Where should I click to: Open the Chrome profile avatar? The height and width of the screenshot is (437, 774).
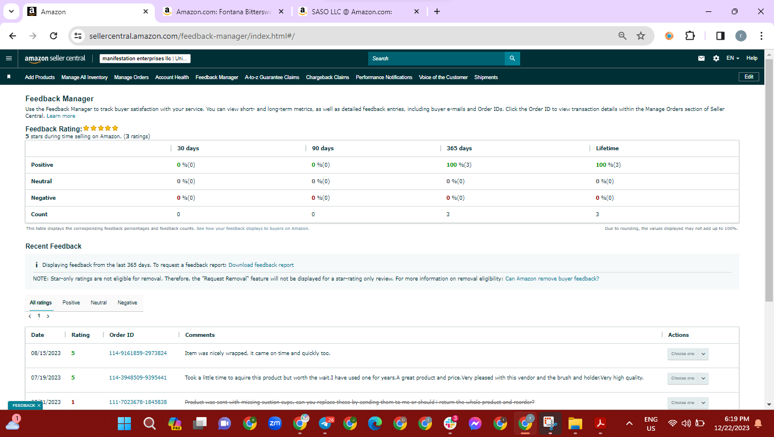[x=740, y=36]
